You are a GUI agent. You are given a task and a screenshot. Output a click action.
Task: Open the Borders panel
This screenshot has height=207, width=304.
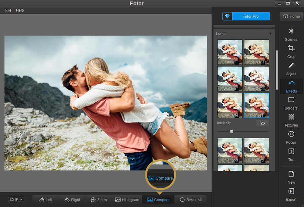(291, 103)
